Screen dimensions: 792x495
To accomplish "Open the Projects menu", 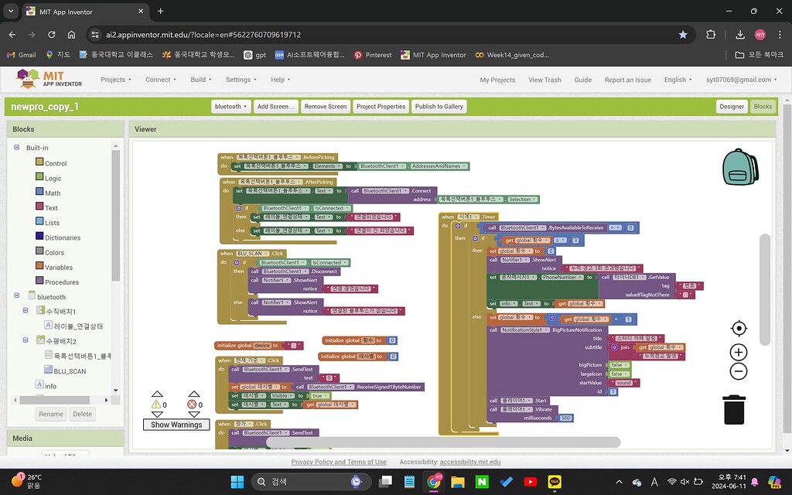I will tap(115, 79).
